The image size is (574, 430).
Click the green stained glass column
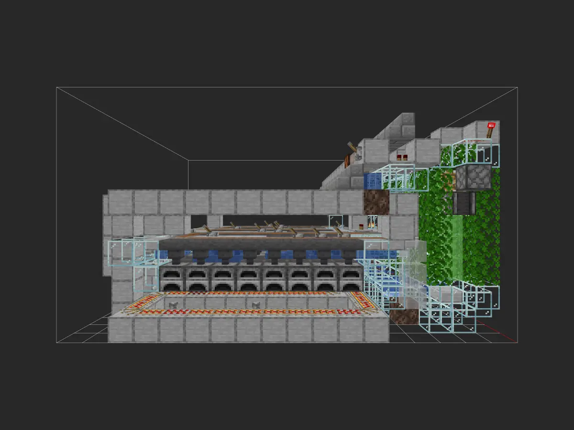457,248
